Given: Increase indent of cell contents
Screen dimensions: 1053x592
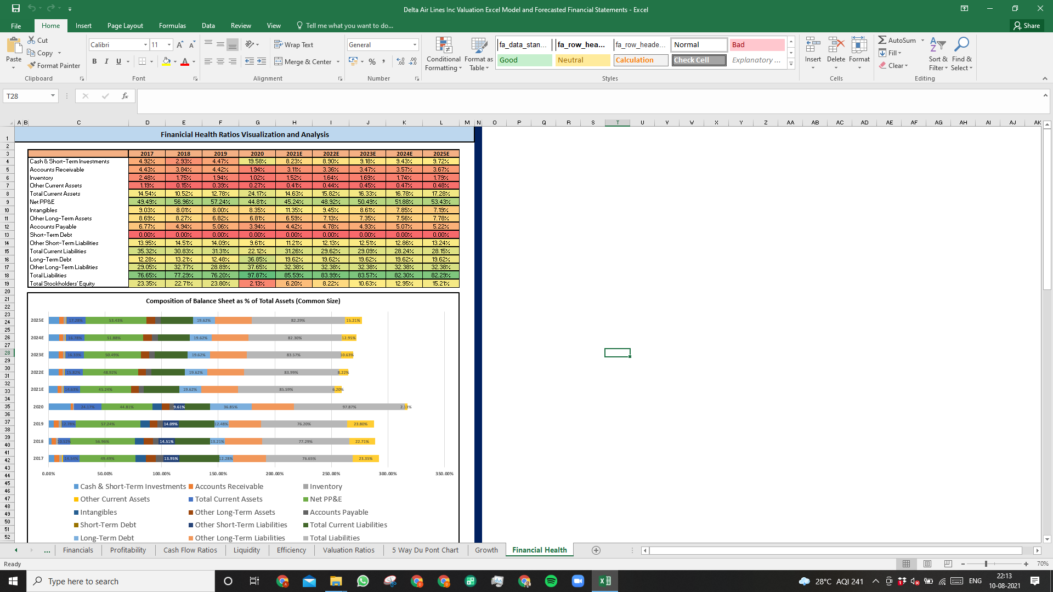Looking at the screenshot, I should pyautogui.click(x=262, y=61).
